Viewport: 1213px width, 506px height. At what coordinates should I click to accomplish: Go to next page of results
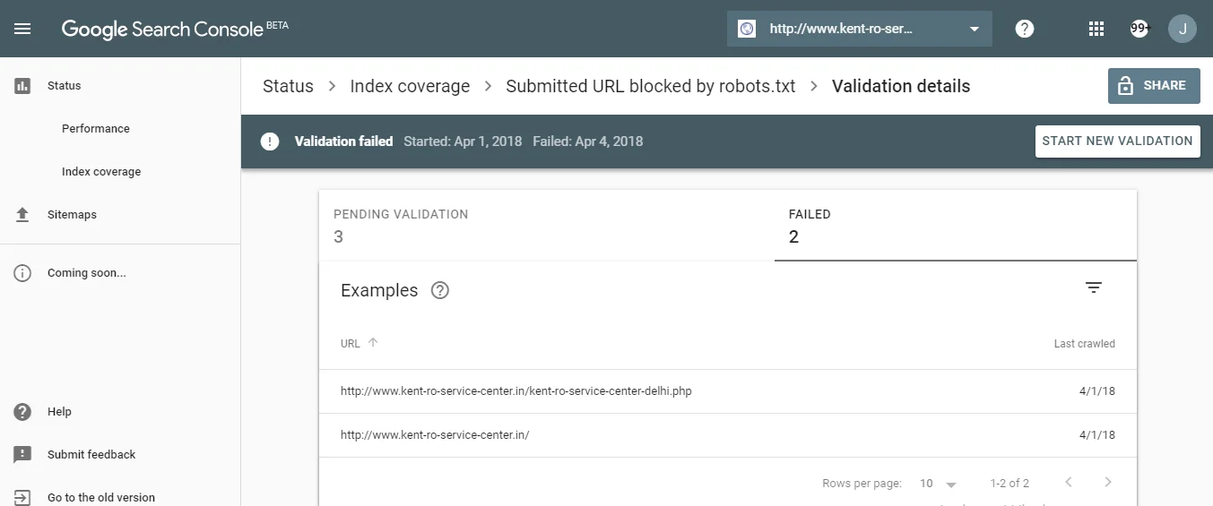(1108, 483)
